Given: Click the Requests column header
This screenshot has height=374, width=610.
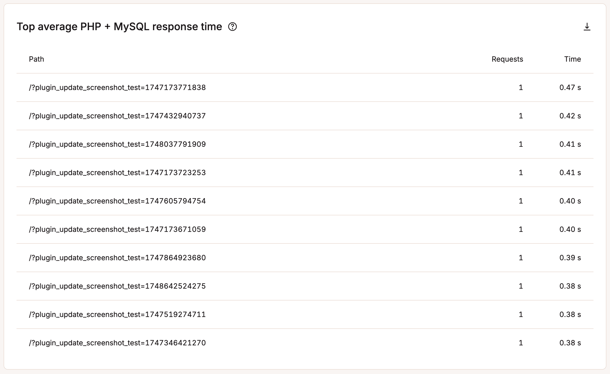Looking at the screenshot, I should (x=507, y=59).
